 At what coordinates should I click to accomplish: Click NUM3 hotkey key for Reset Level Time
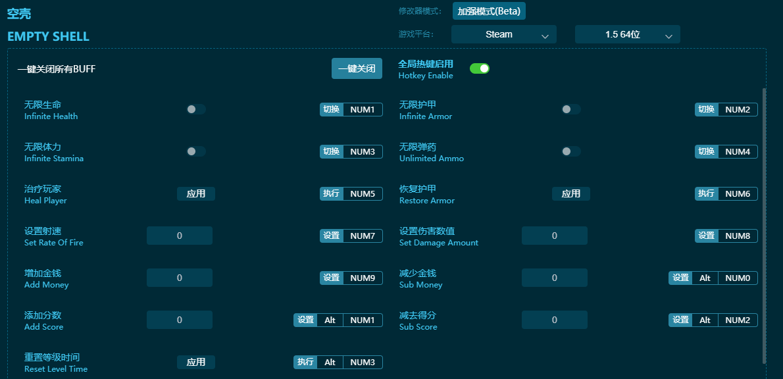point(363,362)
